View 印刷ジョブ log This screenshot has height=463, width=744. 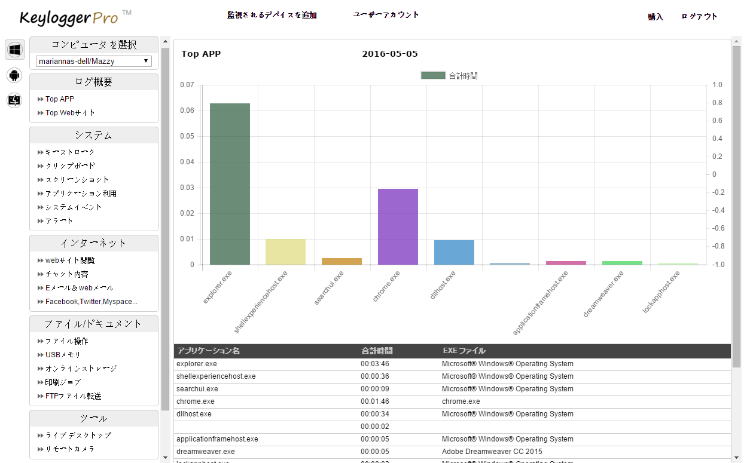point(63,382)
